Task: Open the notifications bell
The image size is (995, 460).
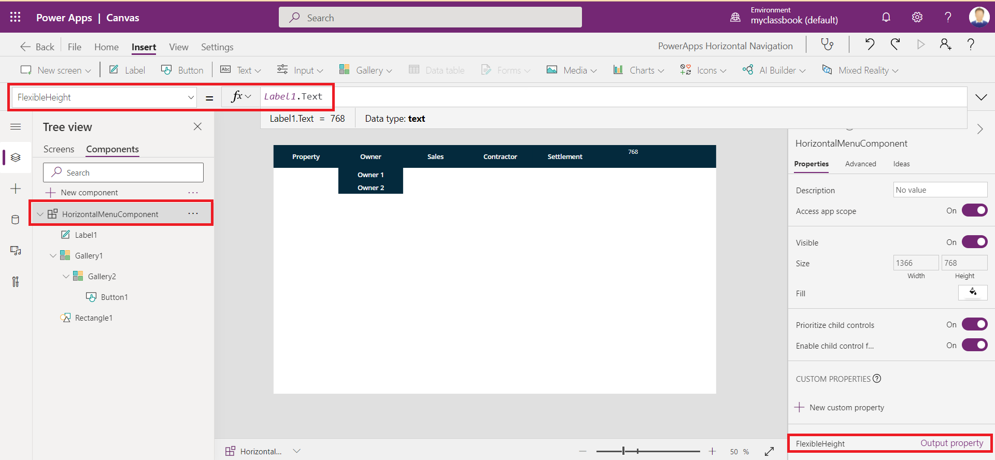Action: [886, 17]
